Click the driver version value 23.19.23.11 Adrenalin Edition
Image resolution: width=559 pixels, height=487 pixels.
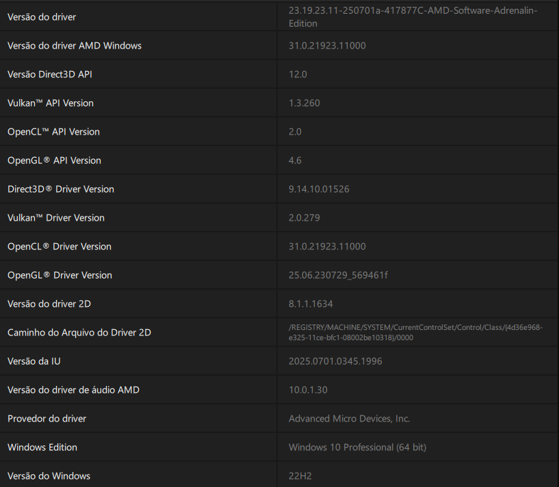tap(413, 17)
